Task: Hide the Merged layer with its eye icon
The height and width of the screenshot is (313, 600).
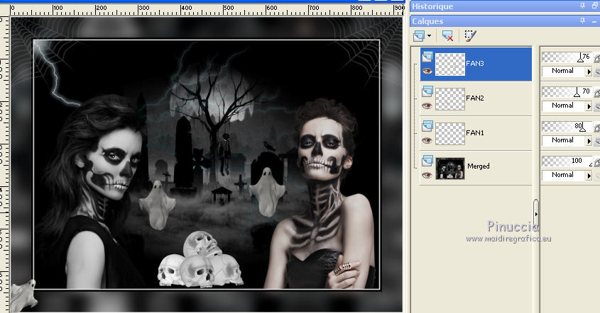Action: [427, 176]
